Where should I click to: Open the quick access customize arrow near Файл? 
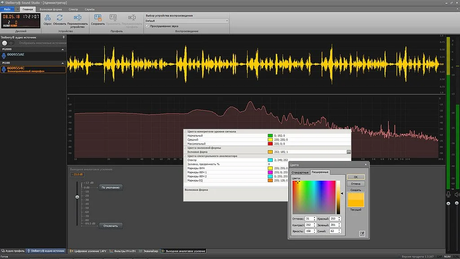pos(18,9)
